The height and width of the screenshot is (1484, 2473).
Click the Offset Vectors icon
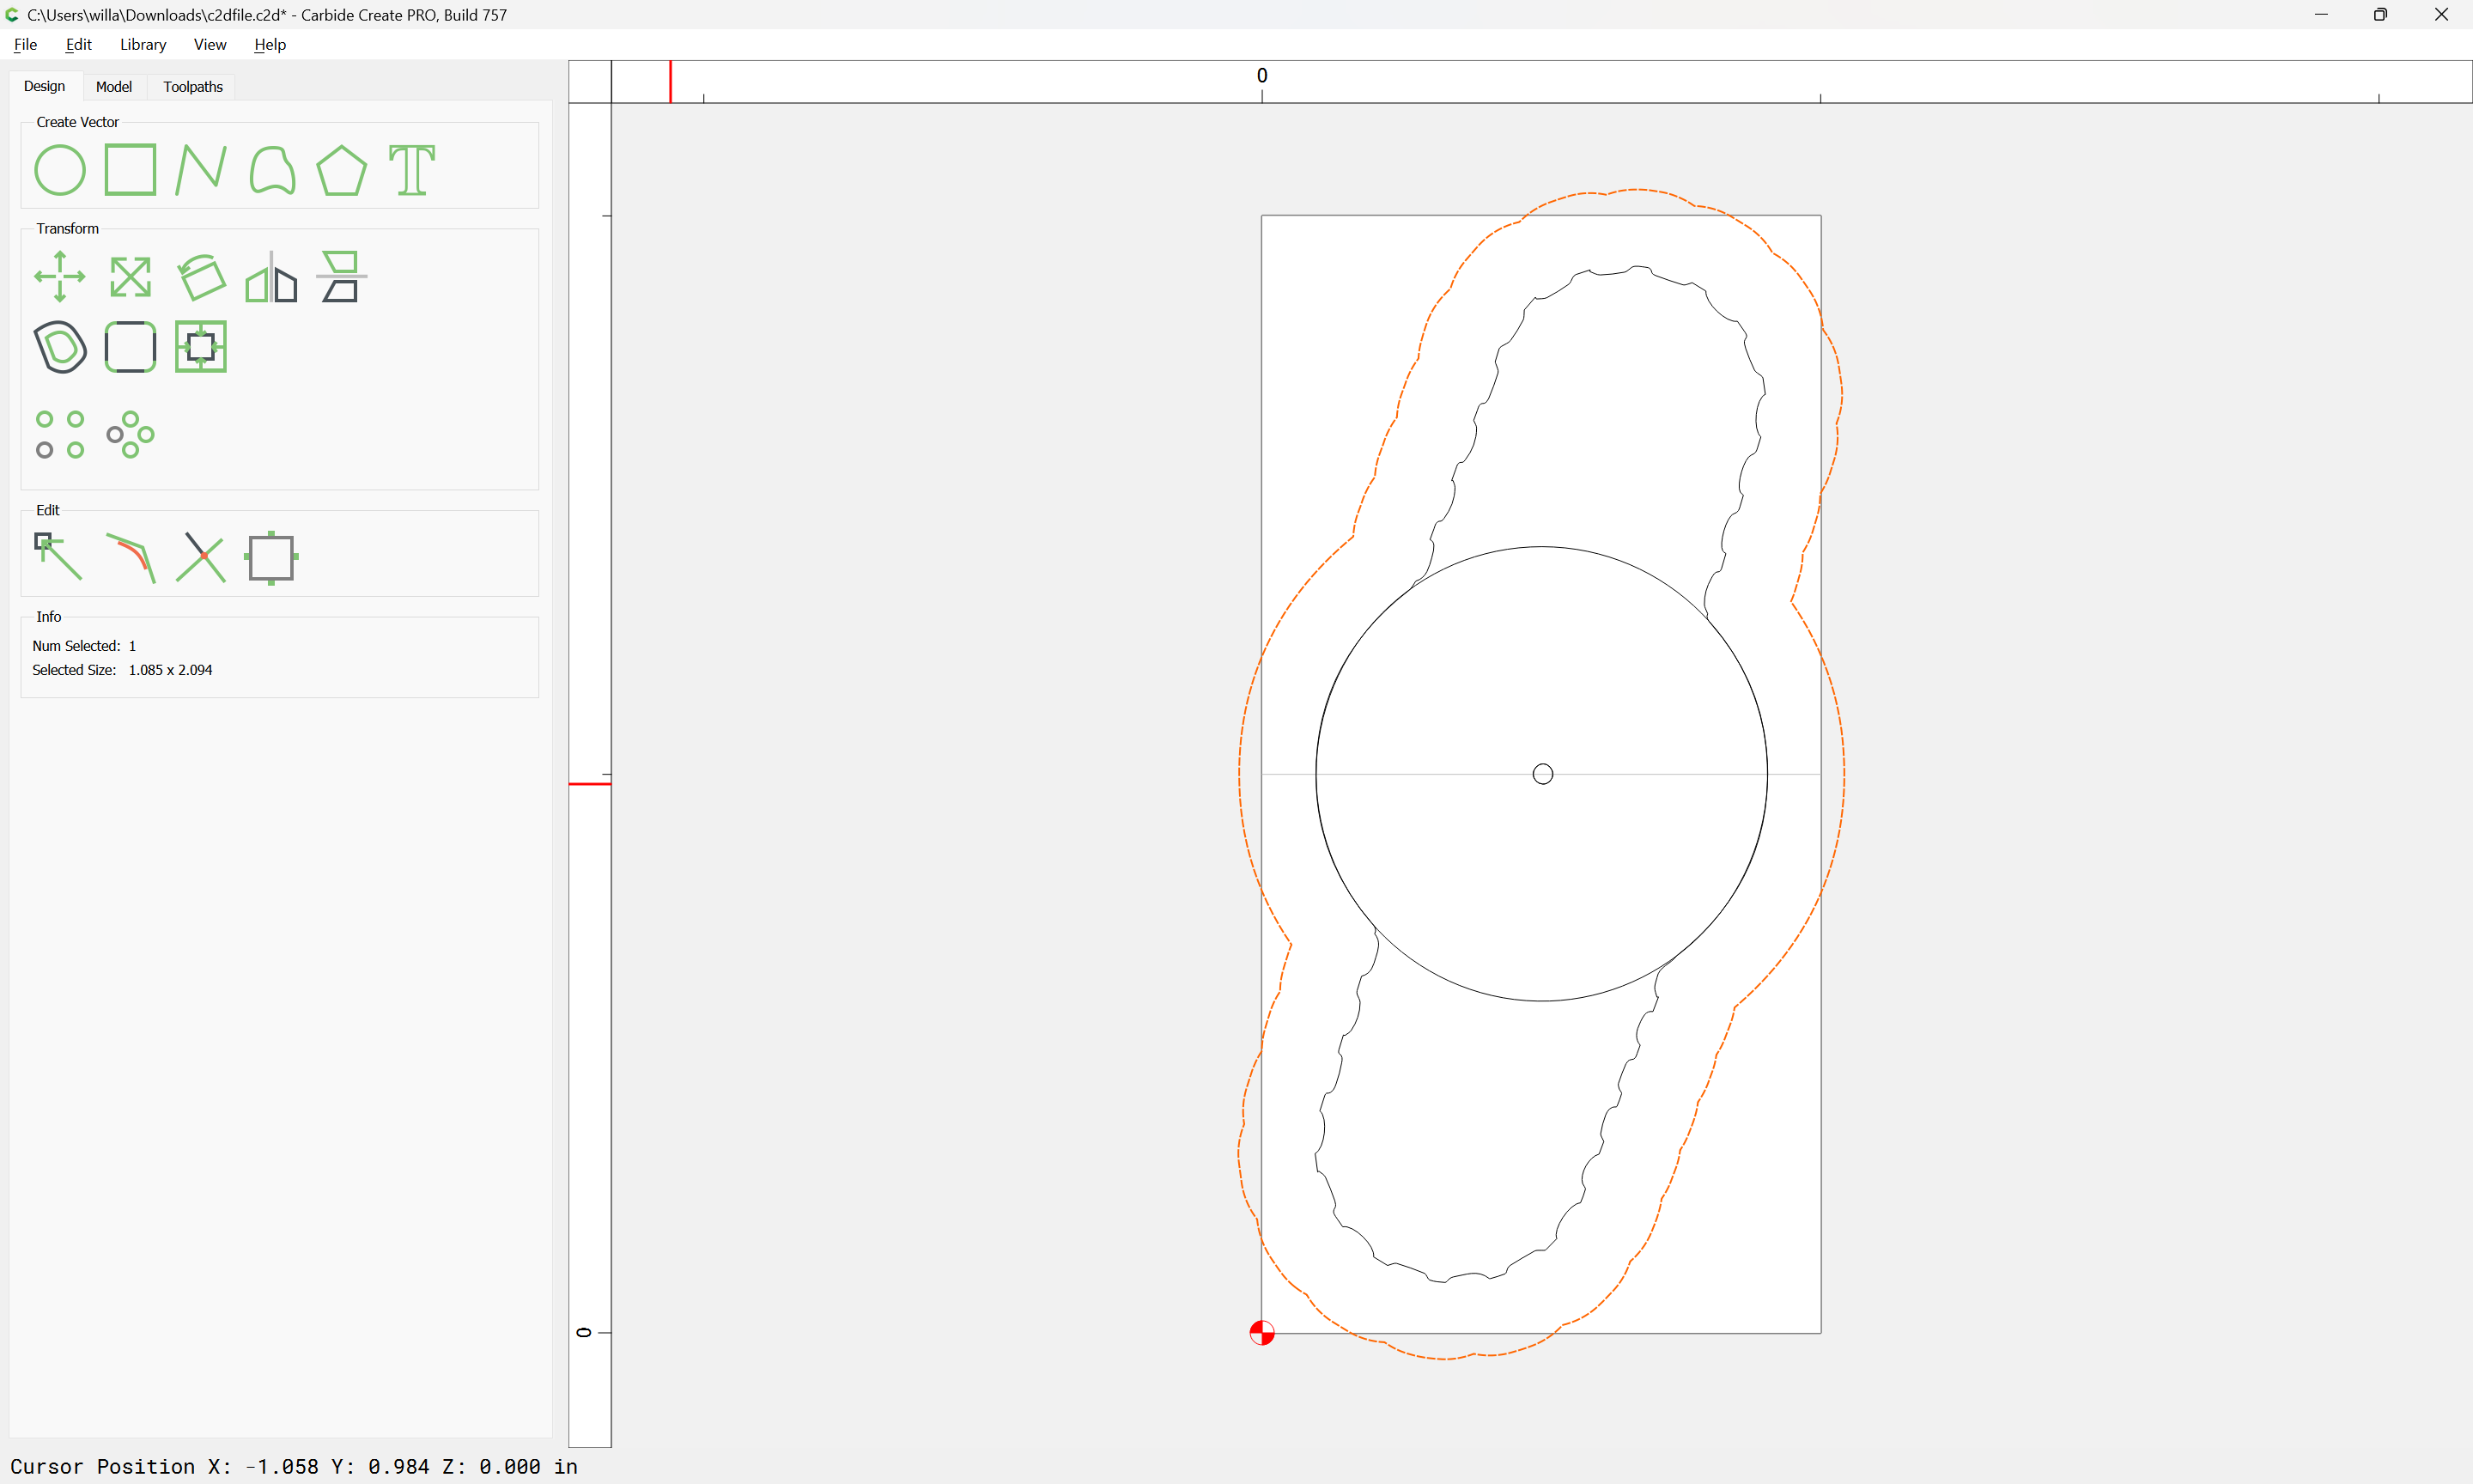point(60,347)
